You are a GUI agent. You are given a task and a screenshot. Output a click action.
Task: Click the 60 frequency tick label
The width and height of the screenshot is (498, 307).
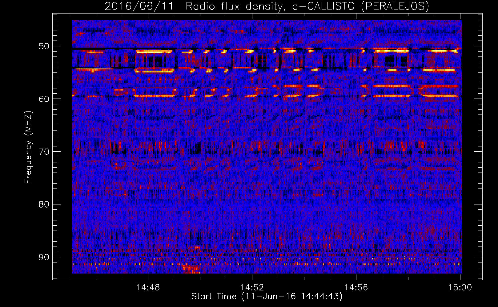pyautogui.click(x=44, y=99)
